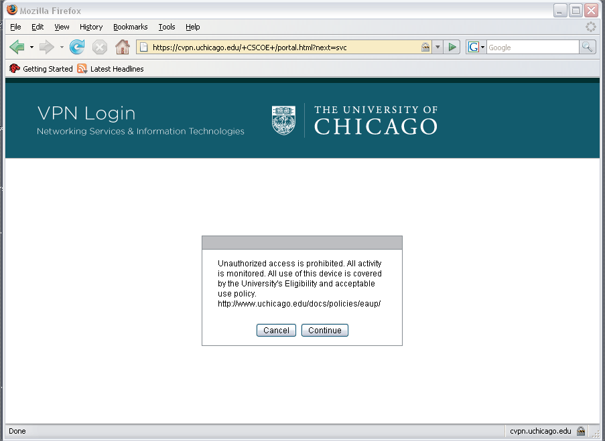
Task: Click the status bar security padlock icon
Action: pyautogui.click(x=581, y=431)
